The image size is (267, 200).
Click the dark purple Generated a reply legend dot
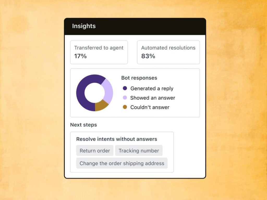click(125, 88)
